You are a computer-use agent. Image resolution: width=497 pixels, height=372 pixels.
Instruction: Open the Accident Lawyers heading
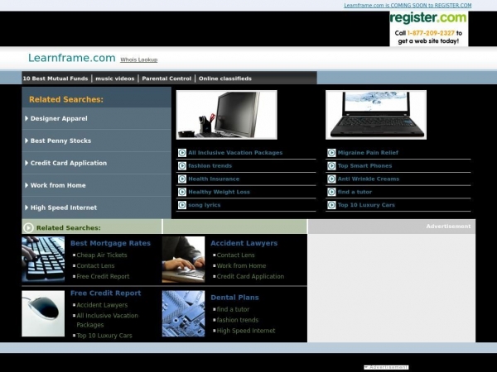tap(244, 243)
